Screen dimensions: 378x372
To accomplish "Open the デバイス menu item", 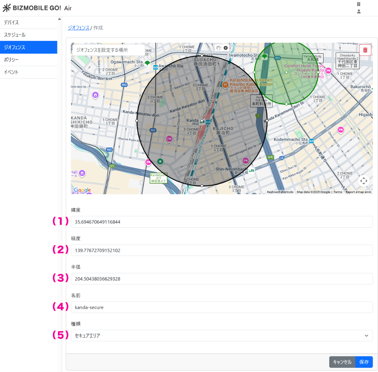I will coord(28,22).
